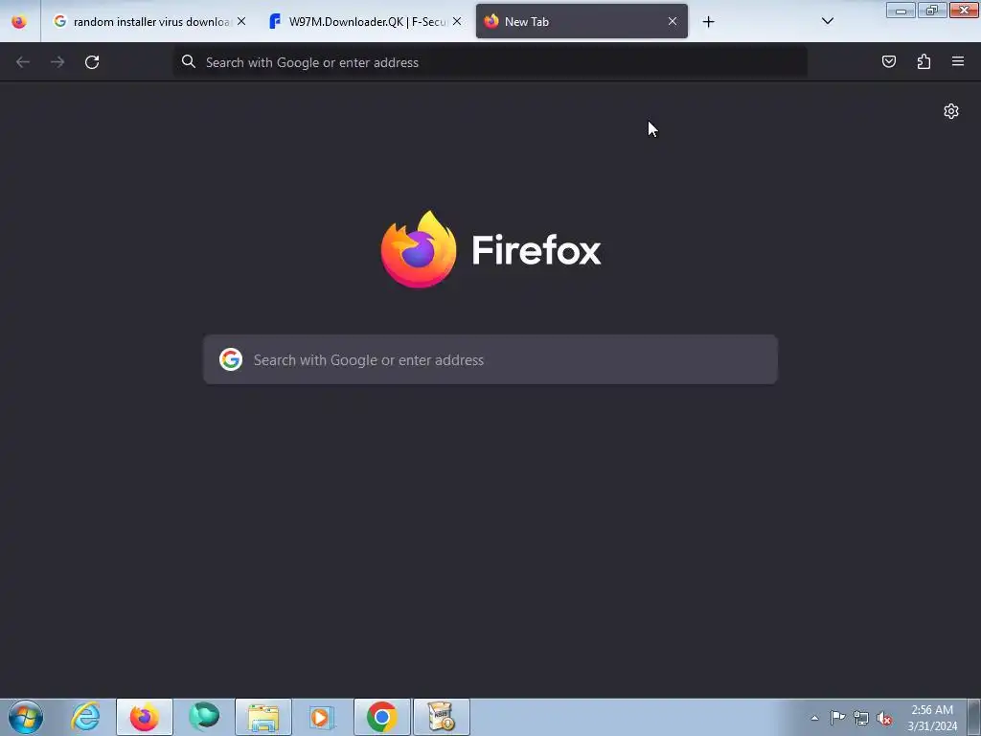Select the New Tab tab
This screenshot has width=981, height=736.
coord(582,21)
